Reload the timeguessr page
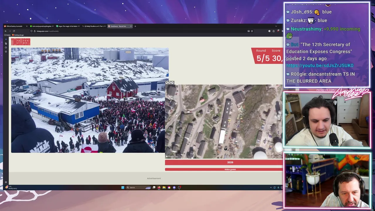The height and width of the screenshot is (211, 375). (14, 31)
